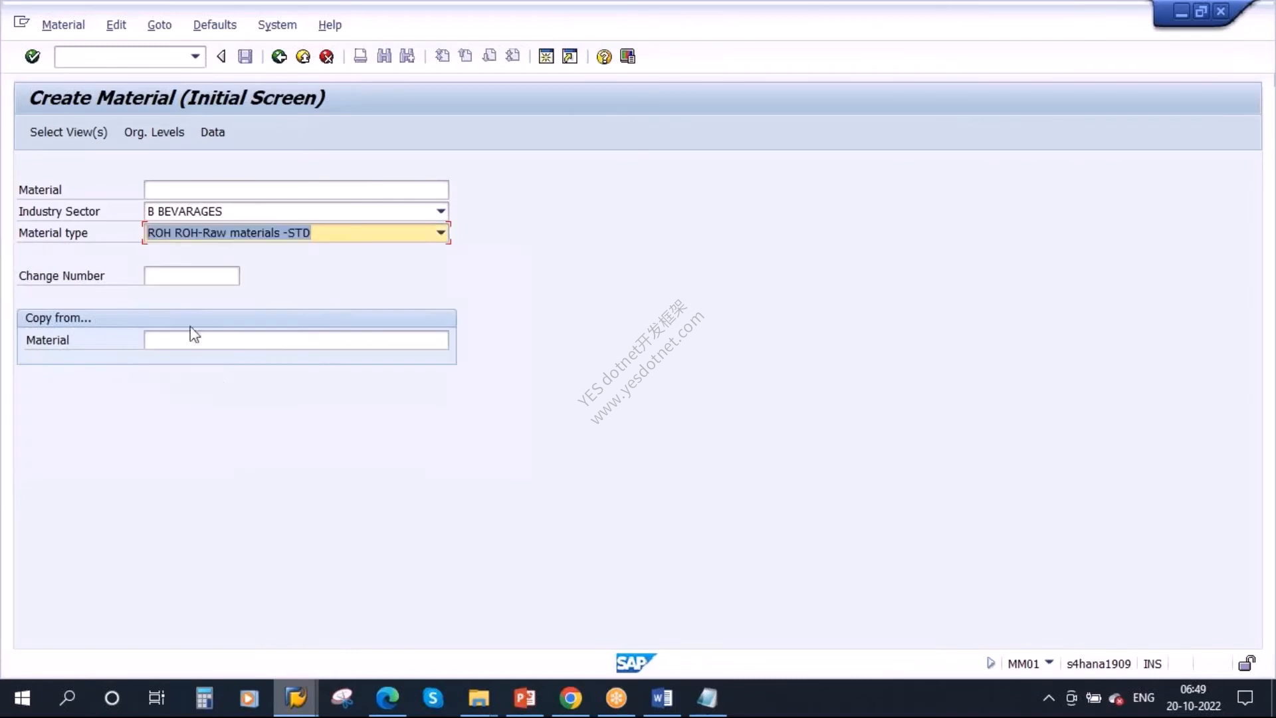Click the Change Number input field

(x=192, y=276)
